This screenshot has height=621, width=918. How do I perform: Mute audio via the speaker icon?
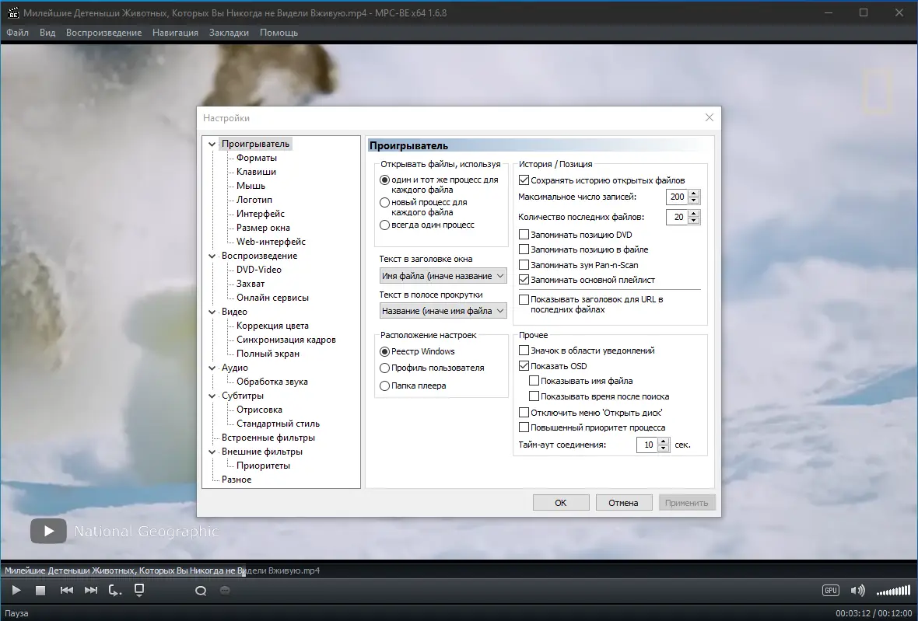click(857, 591)
